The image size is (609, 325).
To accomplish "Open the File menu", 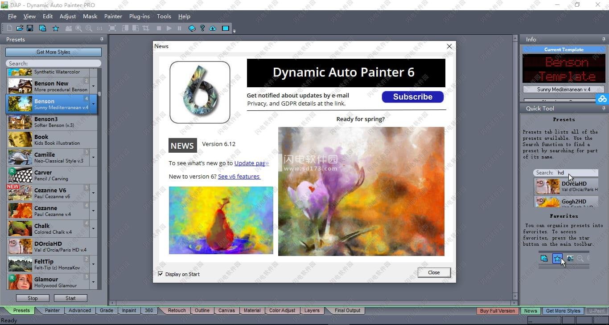I will click(12, 16).
